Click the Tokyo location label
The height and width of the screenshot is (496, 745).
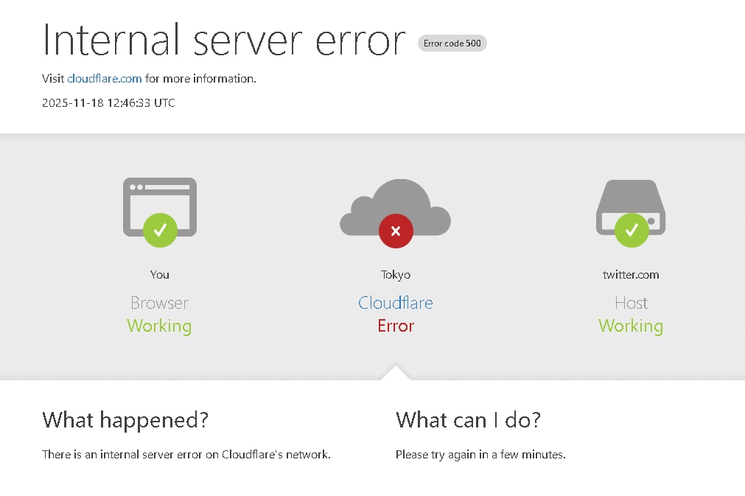click(x=396, y=275)
